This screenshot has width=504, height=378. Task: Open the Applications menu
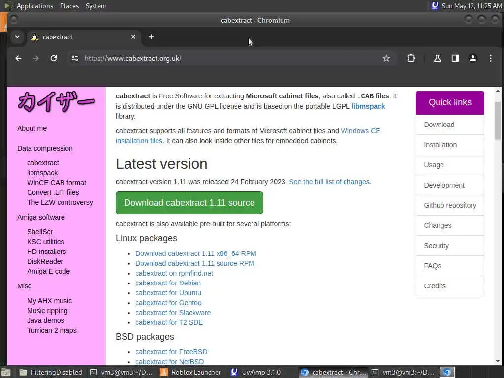35,6
